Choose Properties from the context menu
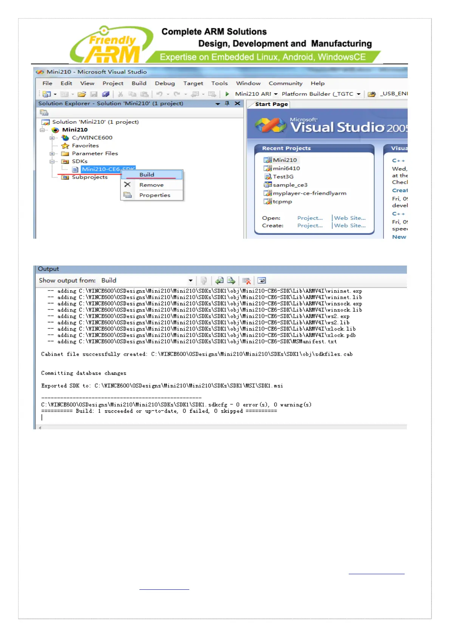The width and height of the screenshot is (450, 637). (x=152, y=195)
